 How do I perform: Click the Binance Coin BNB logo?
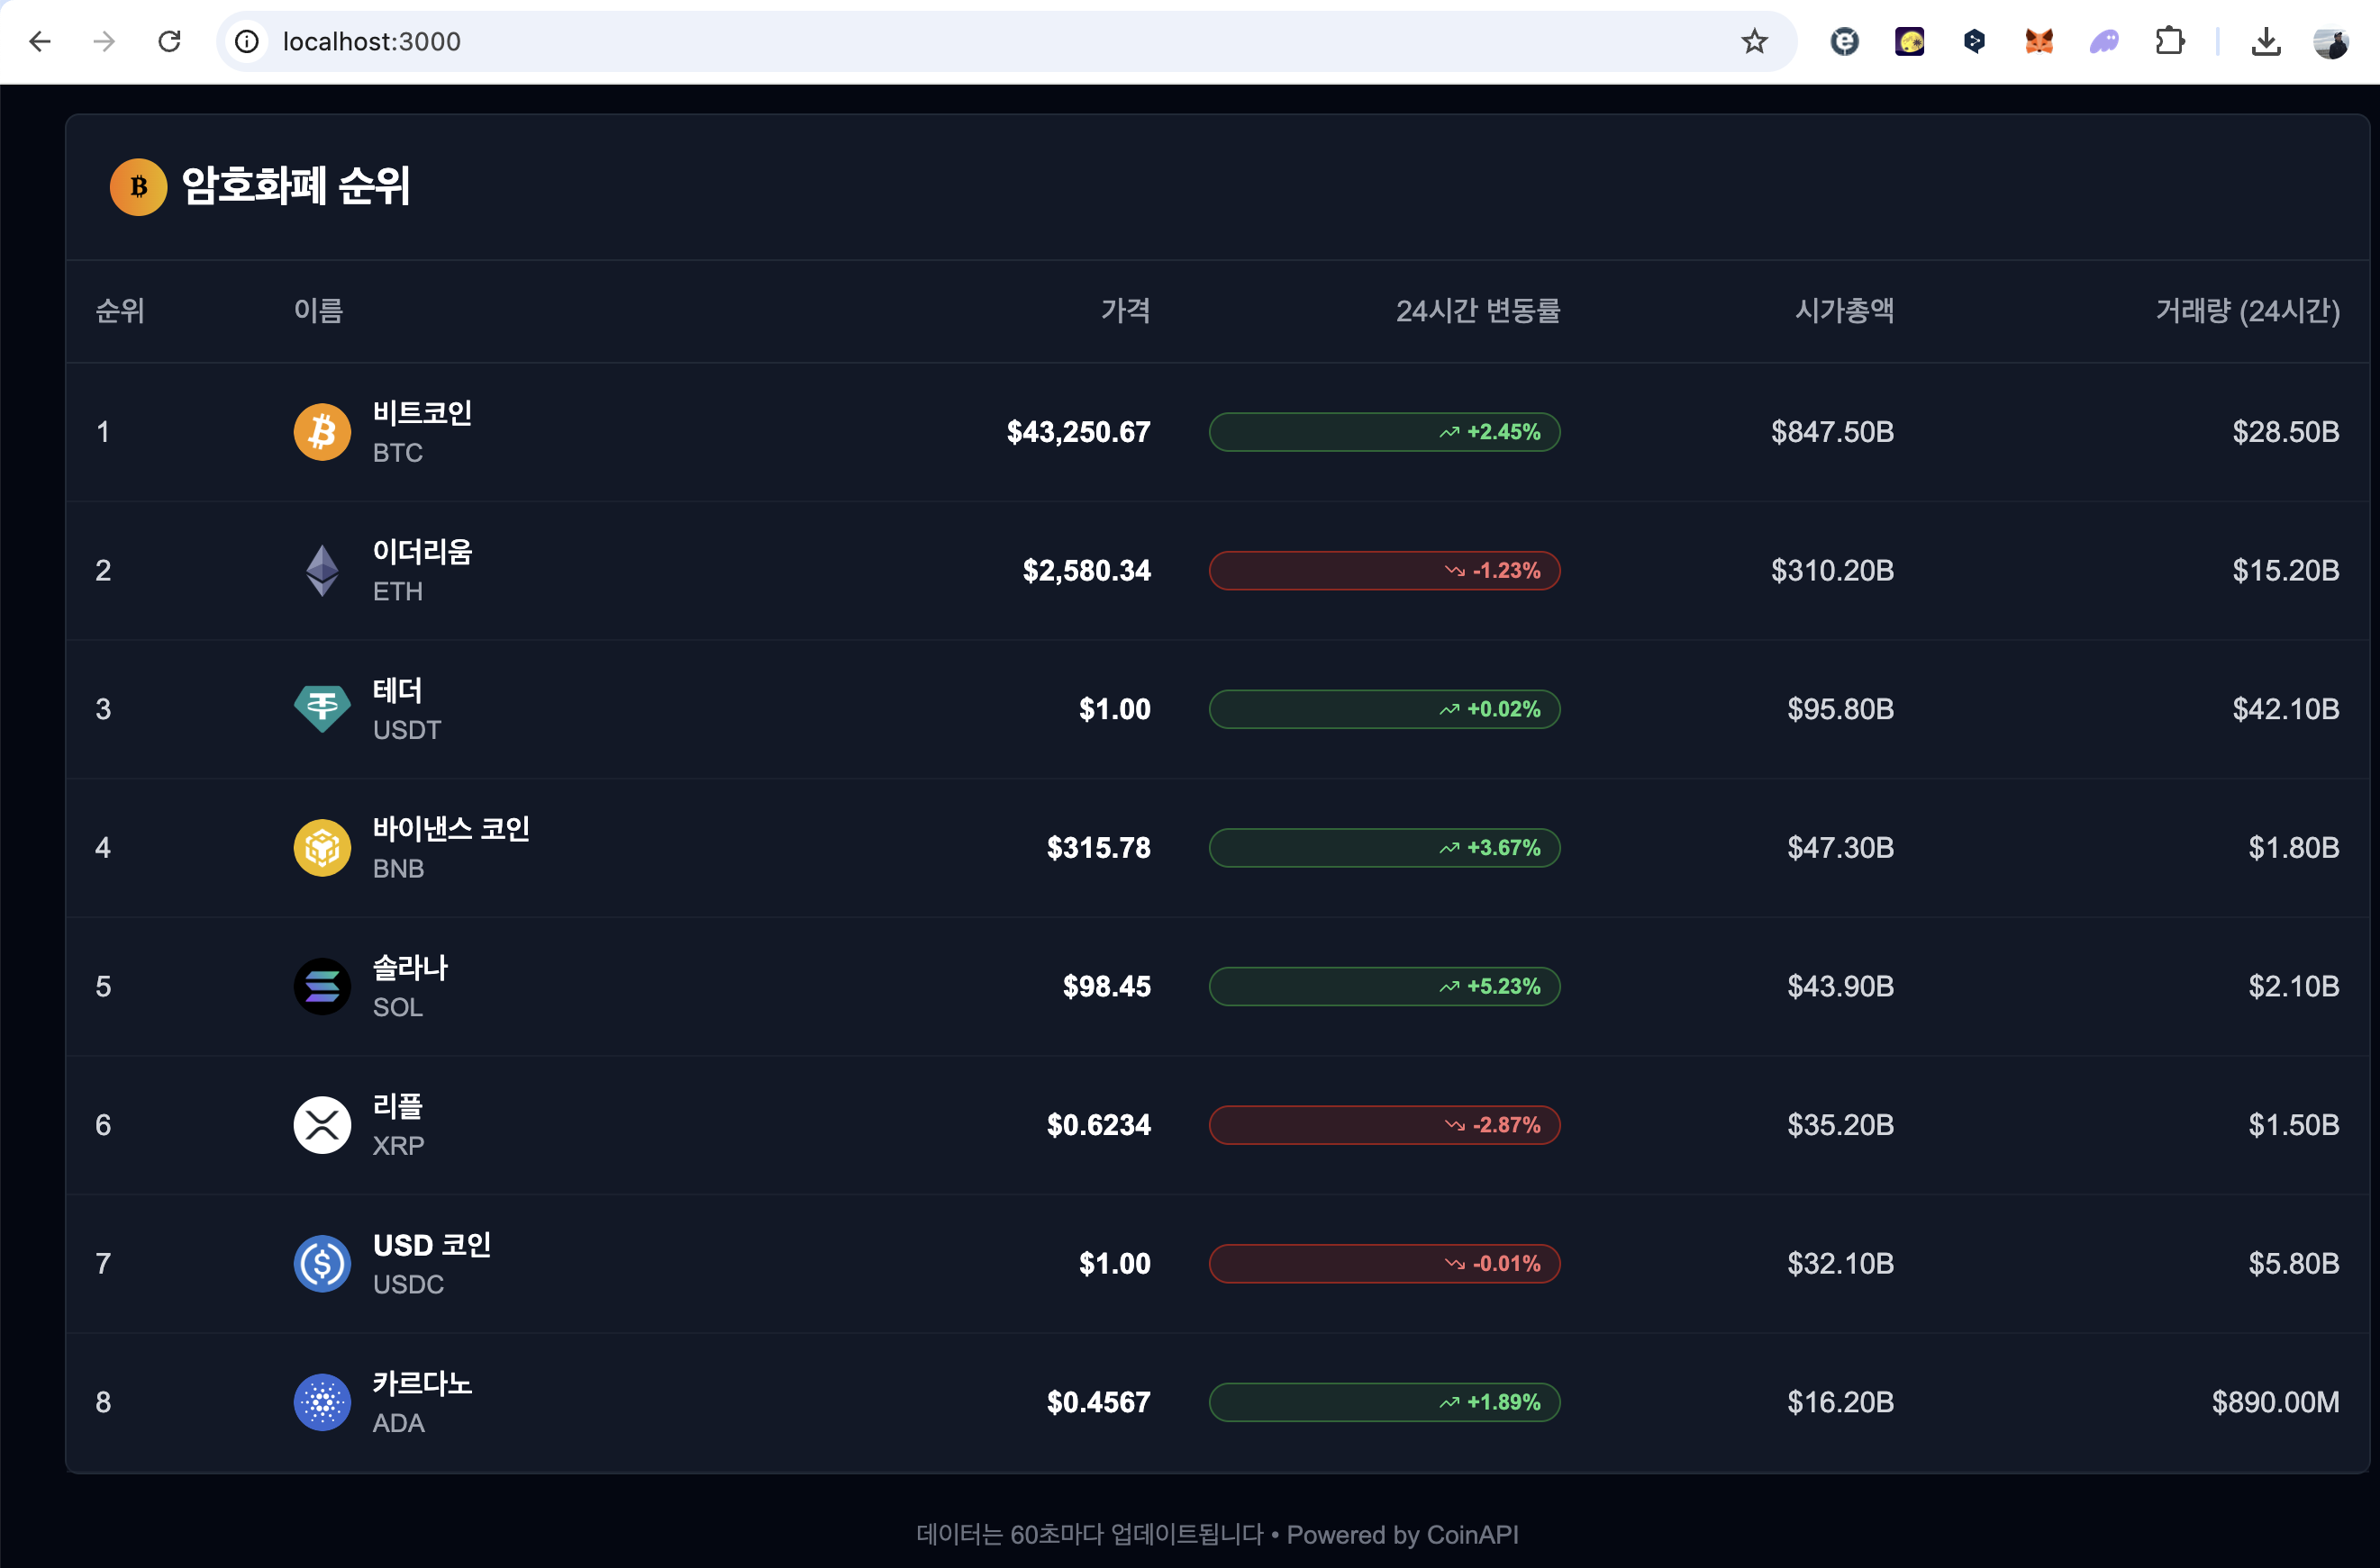(322, 848)
